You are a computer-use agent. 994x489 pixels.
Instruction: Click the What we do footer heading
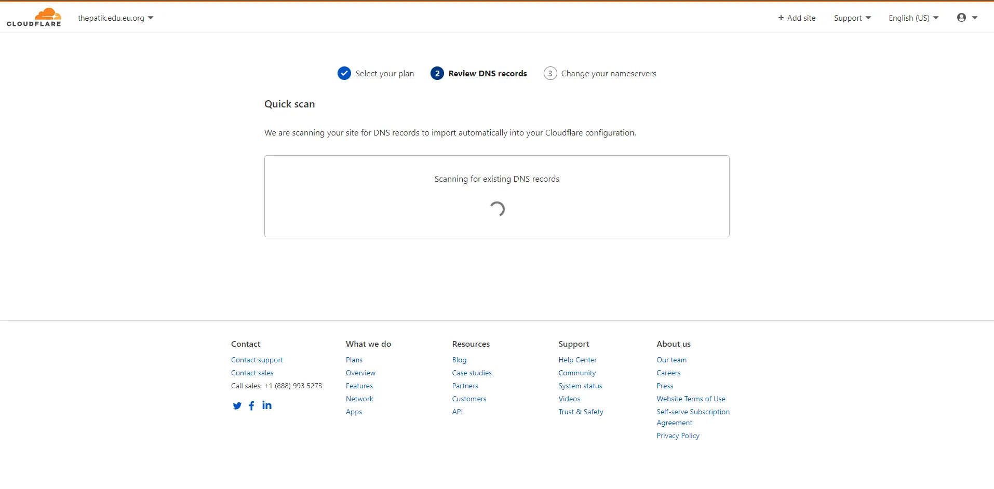tap(368, 344)
